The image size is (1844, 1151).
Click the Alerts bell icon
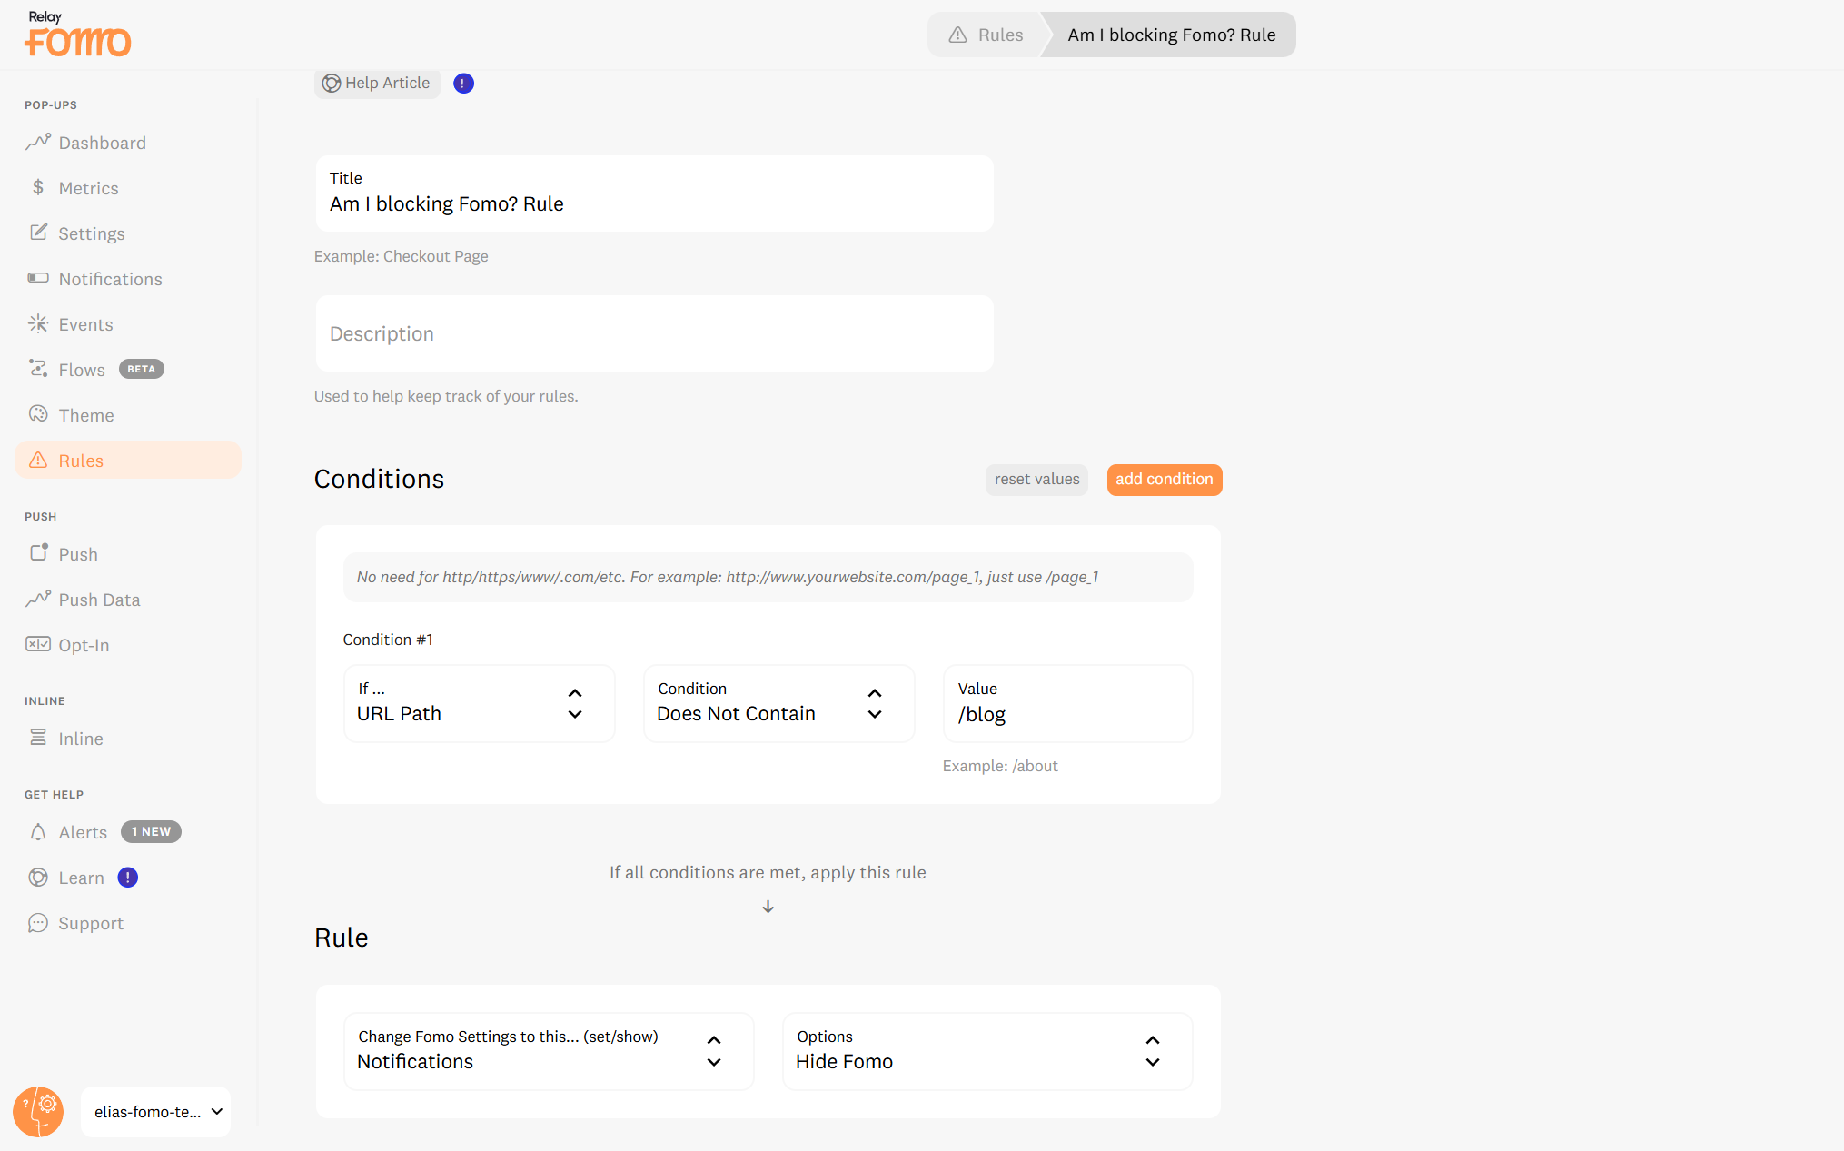37,832
